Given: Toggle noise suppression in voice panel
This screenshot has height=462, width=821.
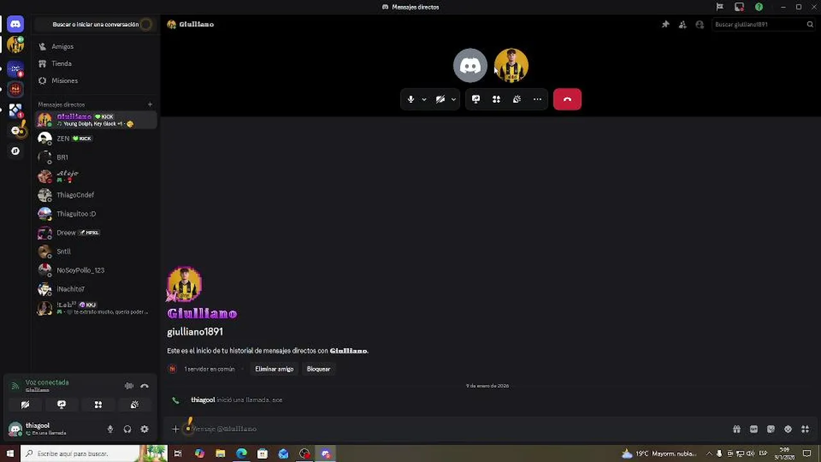Looking at the screenshot, I should (x=129, y=386).
